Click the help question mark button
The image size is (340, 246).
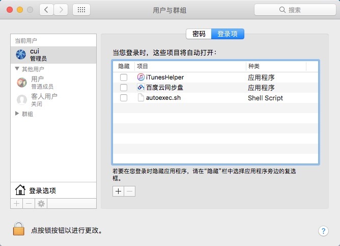pyautogui.click(x=323, y=231)
